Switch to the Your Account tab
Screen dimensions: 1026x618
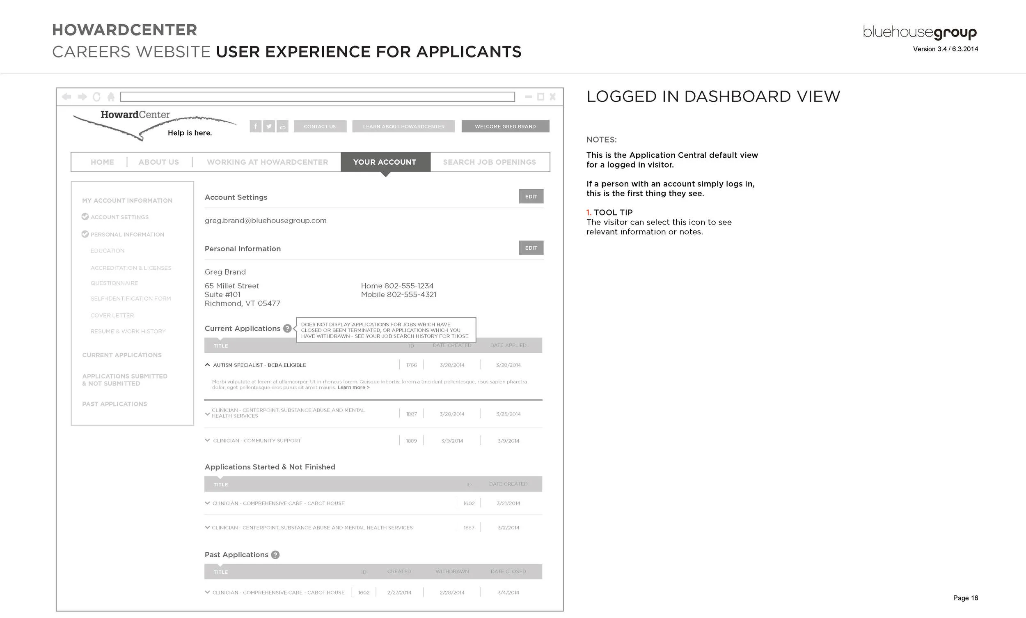click(x=385, y=162)
